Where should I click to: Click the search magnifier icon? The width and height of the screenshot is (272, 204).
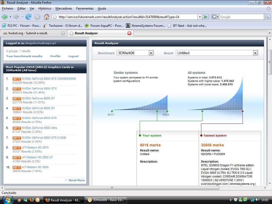[x=267, y=17]
